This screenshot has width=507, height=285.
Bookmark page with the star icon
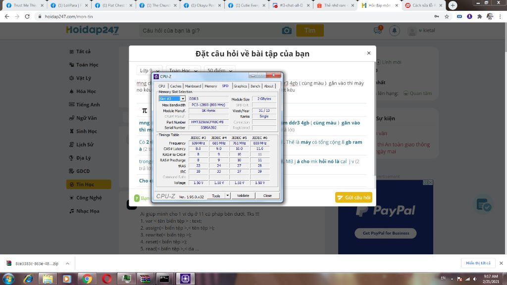447,16
